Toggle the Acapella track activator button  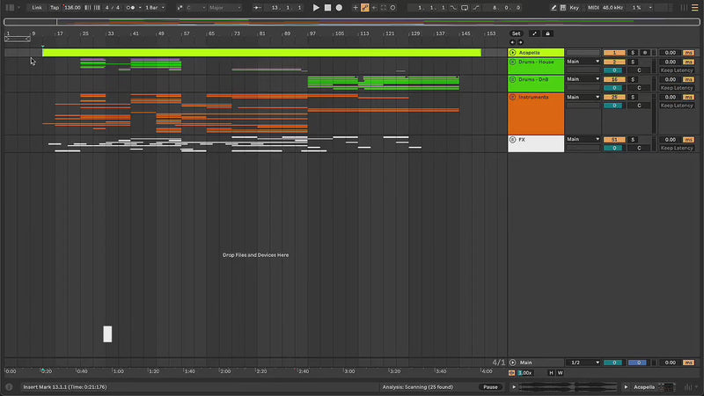click(x=613, y=53)
